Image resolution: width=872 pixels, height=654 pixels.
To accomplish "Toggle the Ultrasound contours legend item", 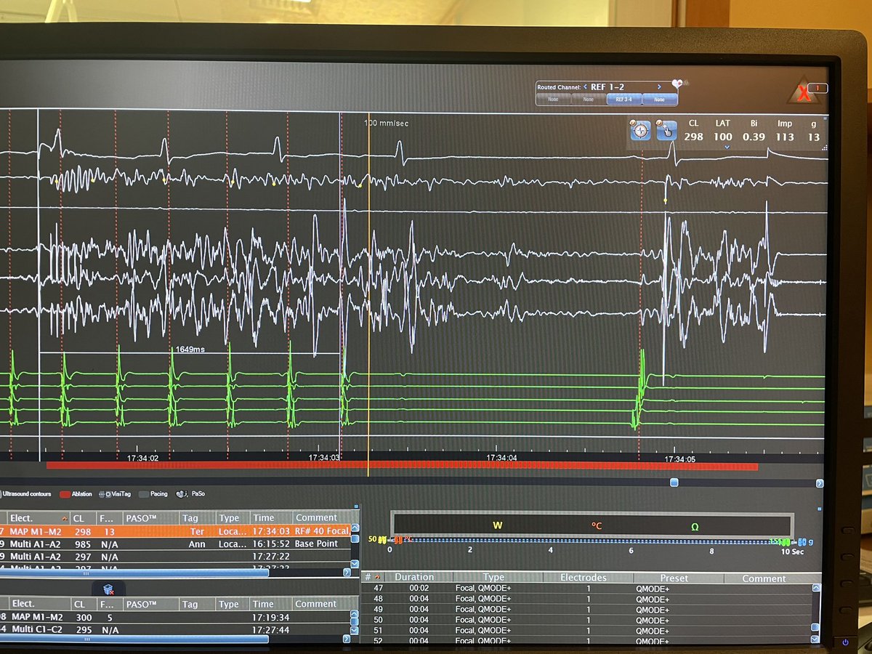I will point(25,494).
